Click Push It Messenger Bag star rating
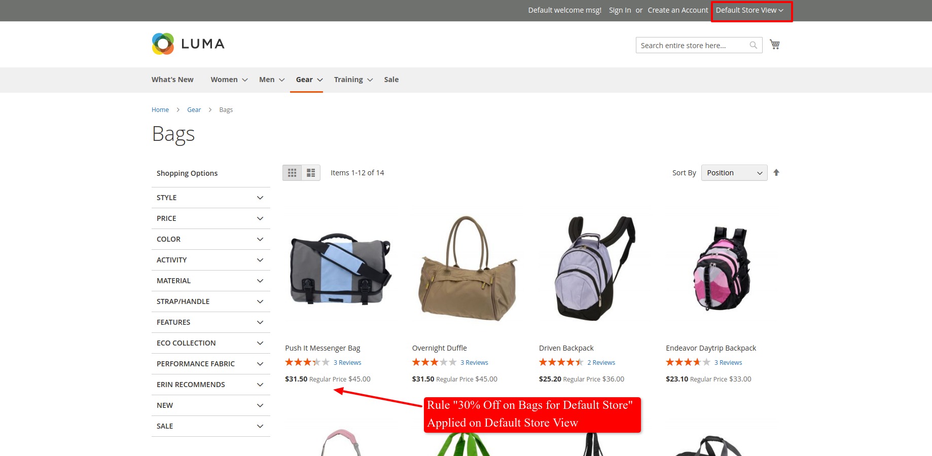The height and width of the screenshot is (456, 932). [x=307, y=362]
